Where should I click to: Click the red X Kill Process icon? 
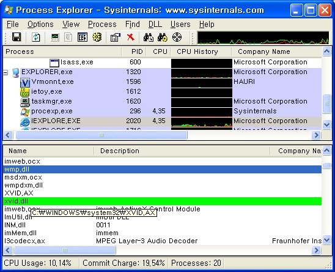130,37
